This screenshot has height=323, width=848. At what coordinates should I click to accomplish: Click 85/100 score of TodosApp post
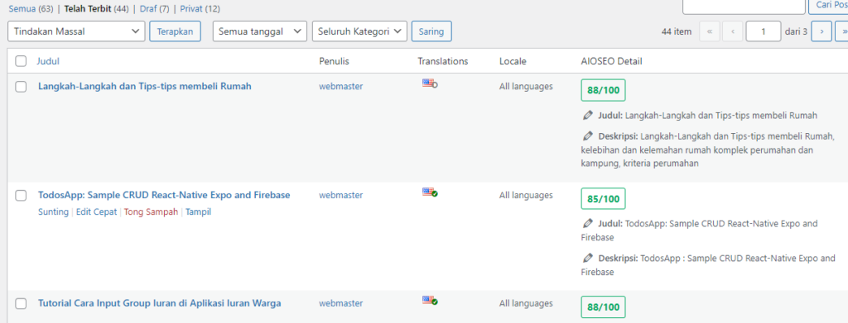603,199
